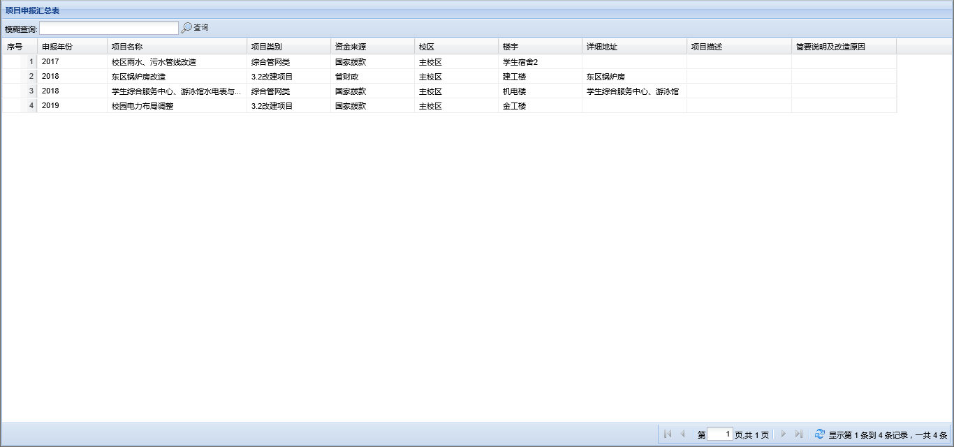Screen dimensions: 954x447
Task: Go to first page of results
Action: (668, 434)
